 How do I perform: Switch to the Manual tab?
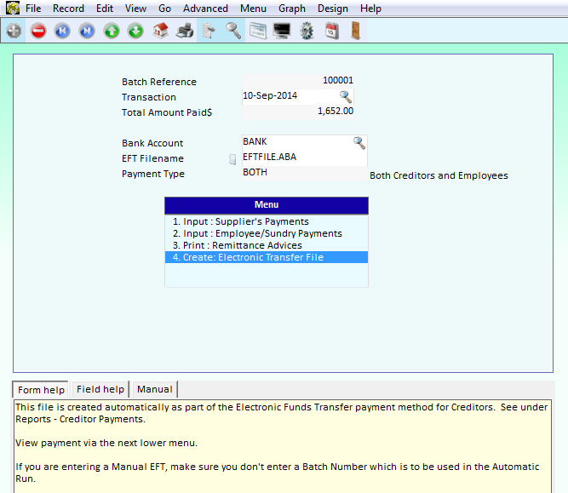155,389
